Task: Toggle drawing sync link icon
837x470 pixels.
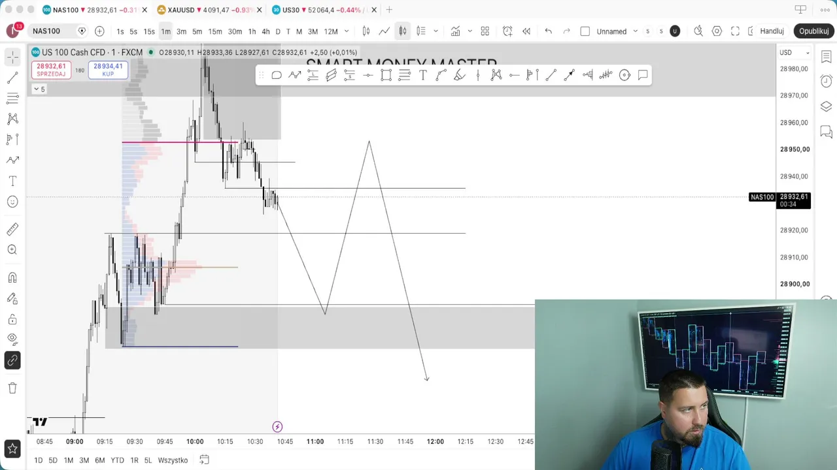Action: 12,360
